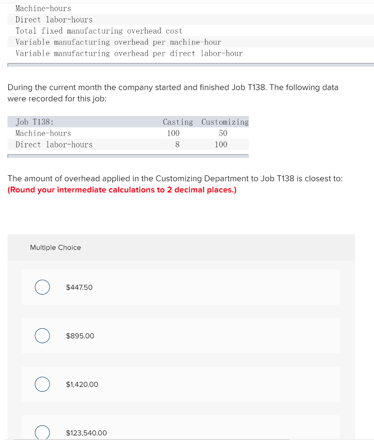The height and width of the screenshot is (440, 374).
Task: Select the $447.50 radio button
Action: pos(42,287)
